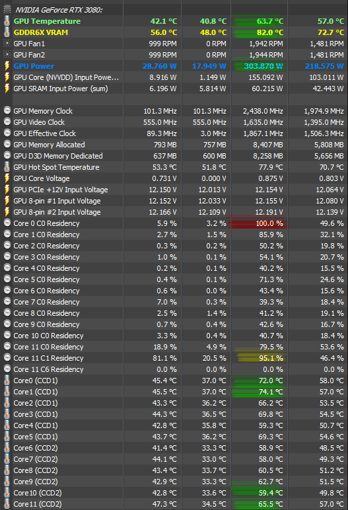Click the 100.0 % Core 0 residency maximum

coord(269,223)
